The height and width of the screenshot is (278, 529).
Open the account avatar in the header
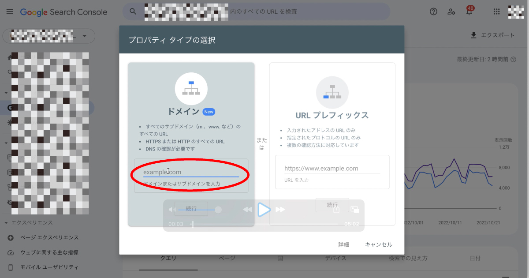pos(515,12)
